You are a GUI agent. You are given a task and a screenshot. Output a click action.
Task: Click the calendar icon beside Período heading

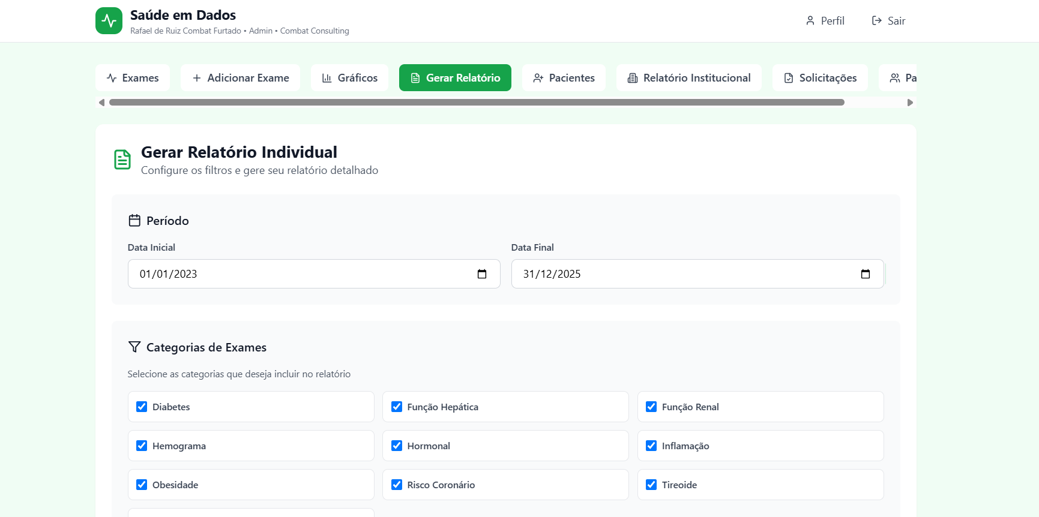(134, 221)
